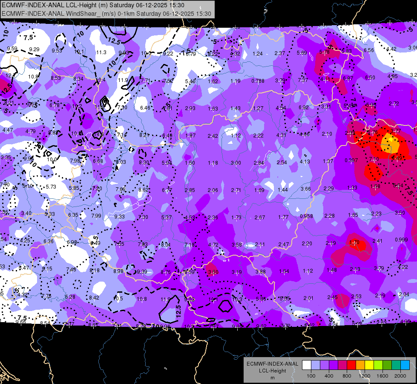Select the grid value '0.958'
Viewport: 417px width, 384px height.
coord(306,216)
